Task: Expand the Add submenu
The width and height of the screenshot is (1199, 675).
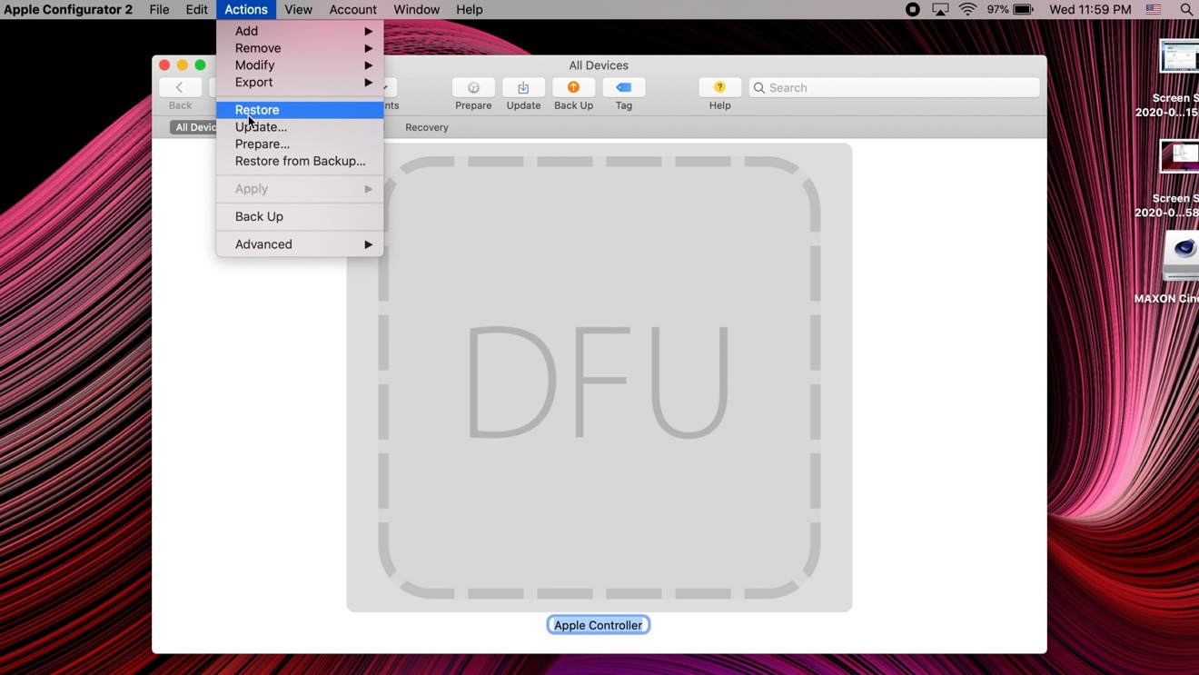Action: tap(300, 31)
